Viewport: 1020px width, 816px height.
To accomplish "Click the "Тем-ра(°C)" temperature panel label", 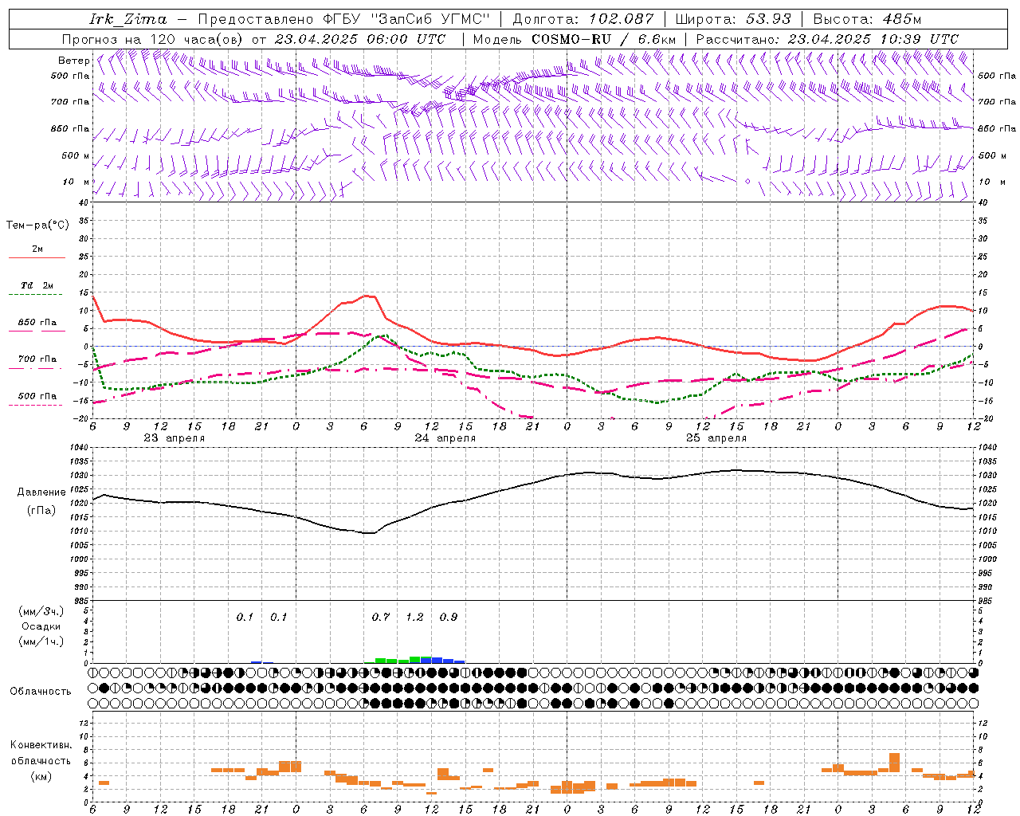I will [x=37, y=226].
